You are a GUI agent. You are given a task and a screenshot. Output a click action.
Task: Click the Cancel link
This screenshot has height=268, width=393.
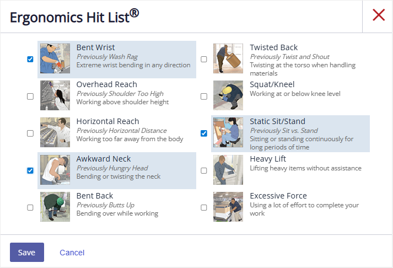(72, 253)
